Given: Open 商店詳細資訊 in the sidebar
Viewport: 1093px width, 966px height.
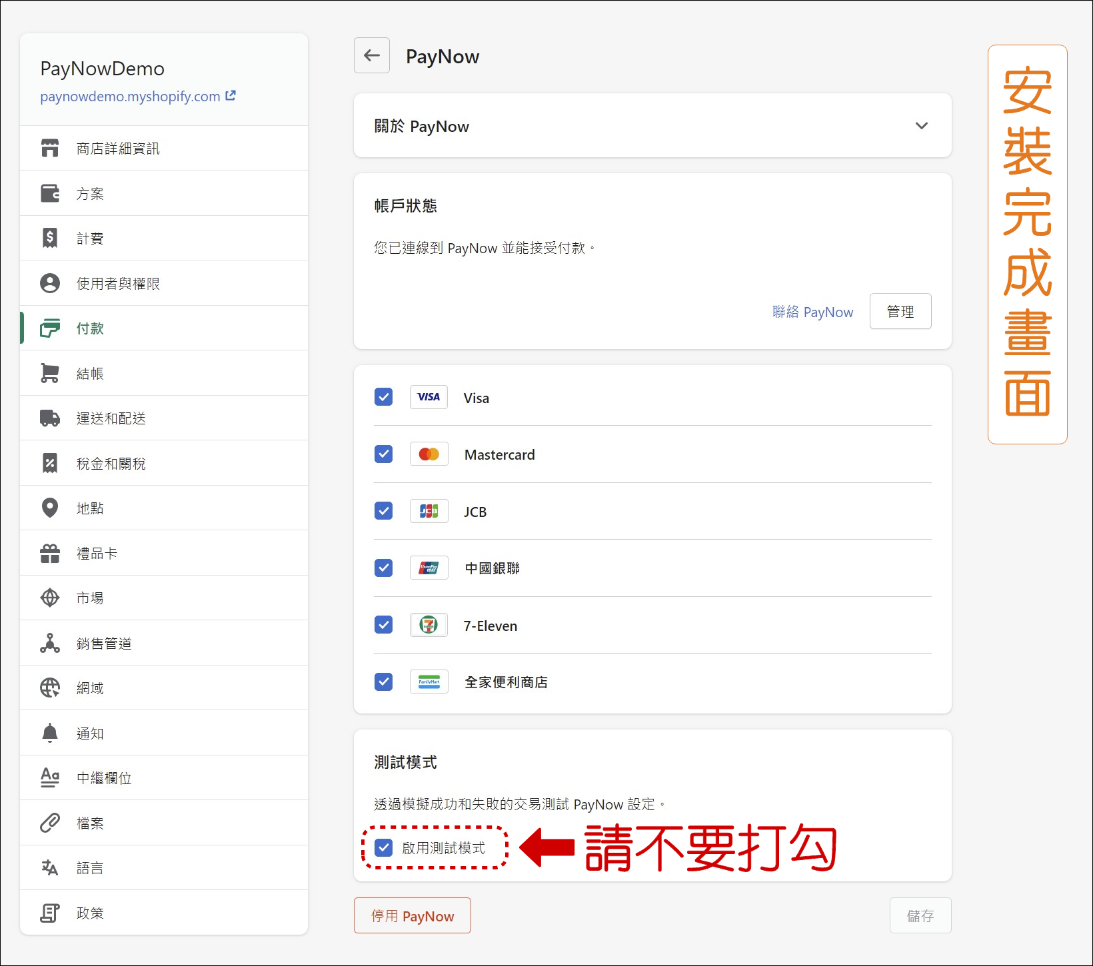Looking at the screenshot, I should tap(164, 148).
